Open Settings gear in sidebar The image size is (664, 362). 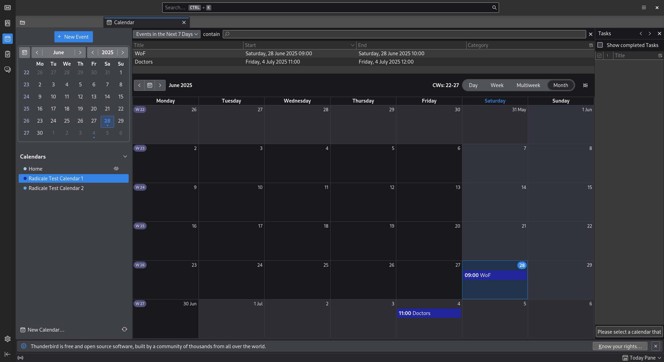(x=8, y=339)
